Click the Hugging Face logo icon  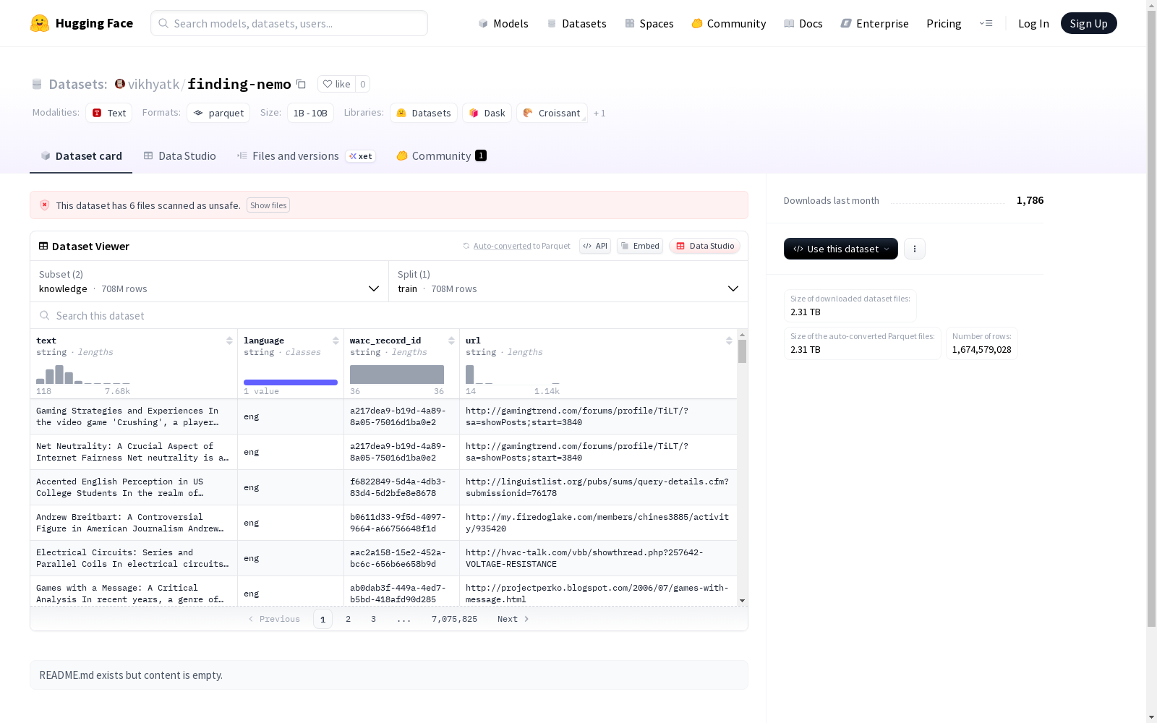coord(40,23)
